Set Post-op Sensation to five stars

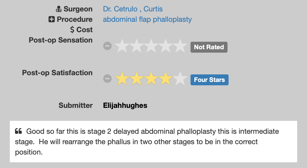pyautogui.click(x=180, y=46)
